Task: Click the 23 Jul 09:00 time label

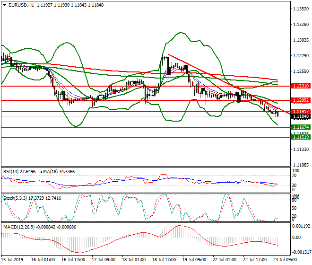Action: point(285,260)
